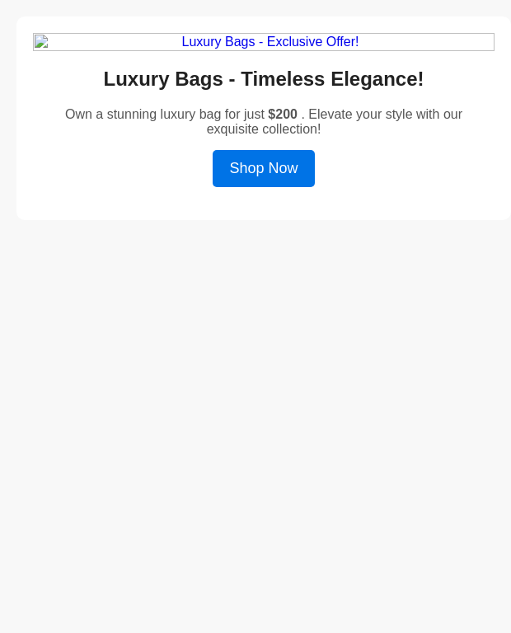This screenshot has width=511, height=633.
Task: Click blank white card area beneath Shop Now
Action: [x=264, y=204]
